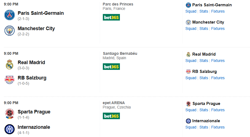Click the large Manchester City crest
The width and height of the screenshot is (250, 137).
point(9,30)
